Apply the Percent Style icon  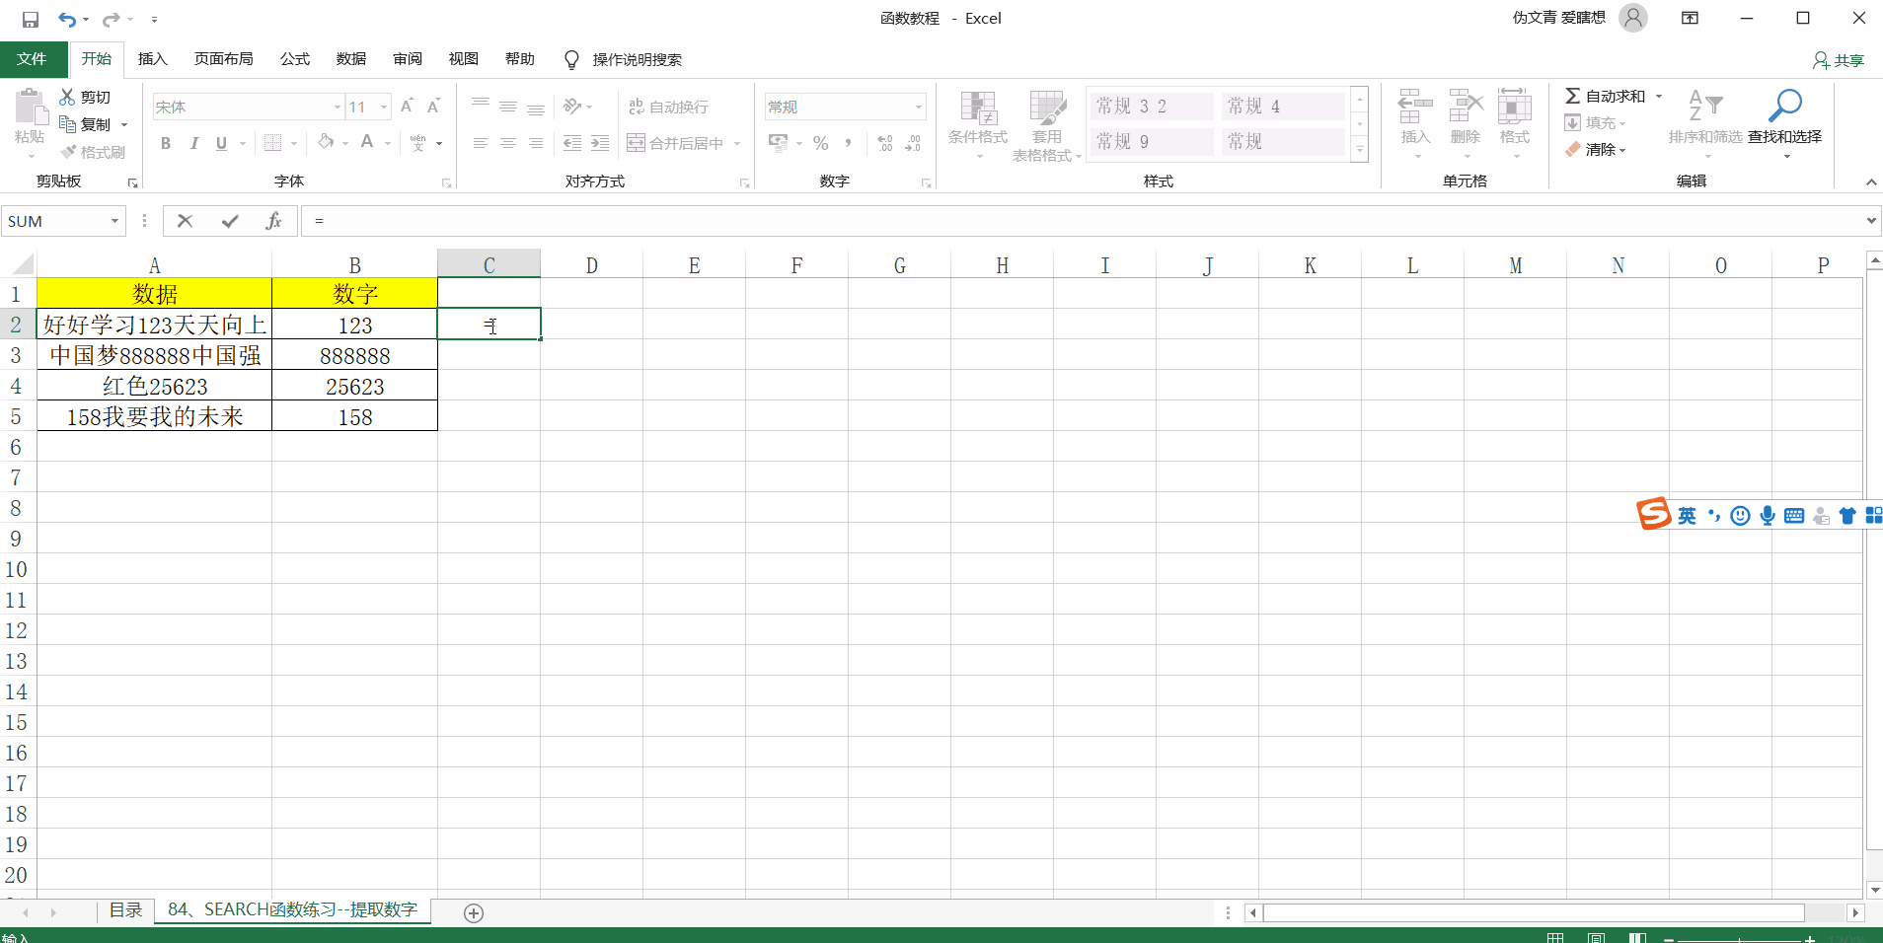tap(820, 143)
